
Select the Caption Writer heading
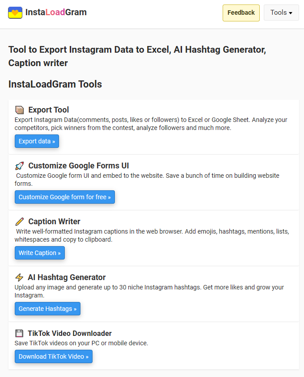[54, 222]
